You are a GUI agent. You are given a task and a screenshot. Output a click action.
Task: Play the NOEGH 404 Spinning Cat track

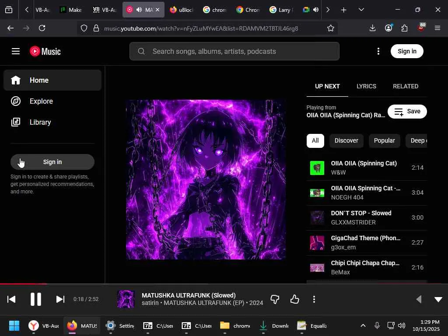point(367,192)
